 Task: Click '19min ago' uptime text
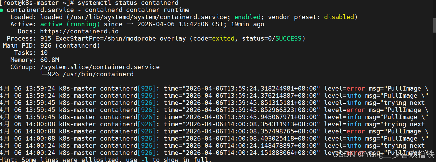(247, 24)
